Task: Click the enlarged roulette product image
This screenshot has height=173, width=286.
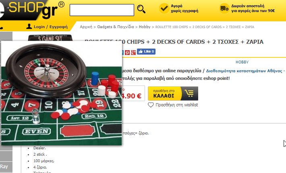Action: click(62, 93)
